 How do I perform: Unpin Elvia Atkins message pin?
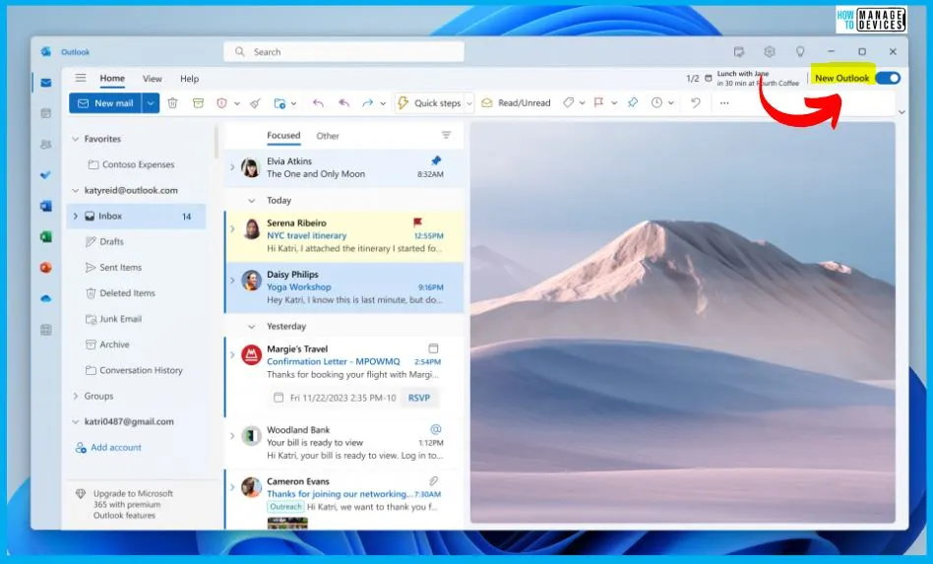pyautogui.click(x=436, y=160)
